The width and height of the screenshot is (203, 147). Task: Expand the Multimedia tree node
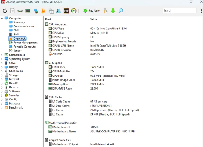pos(2,71)
